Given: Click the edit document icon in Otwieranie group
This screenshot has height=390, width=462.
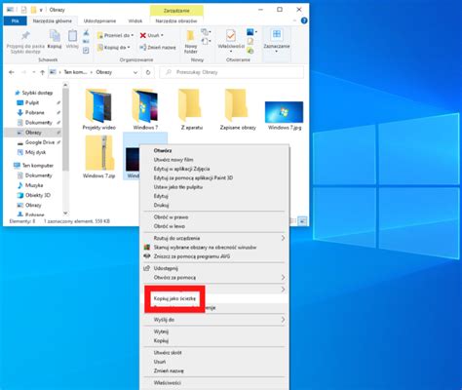Looking at the screenshot, I should pyautogui.click(x=250, y=41).
